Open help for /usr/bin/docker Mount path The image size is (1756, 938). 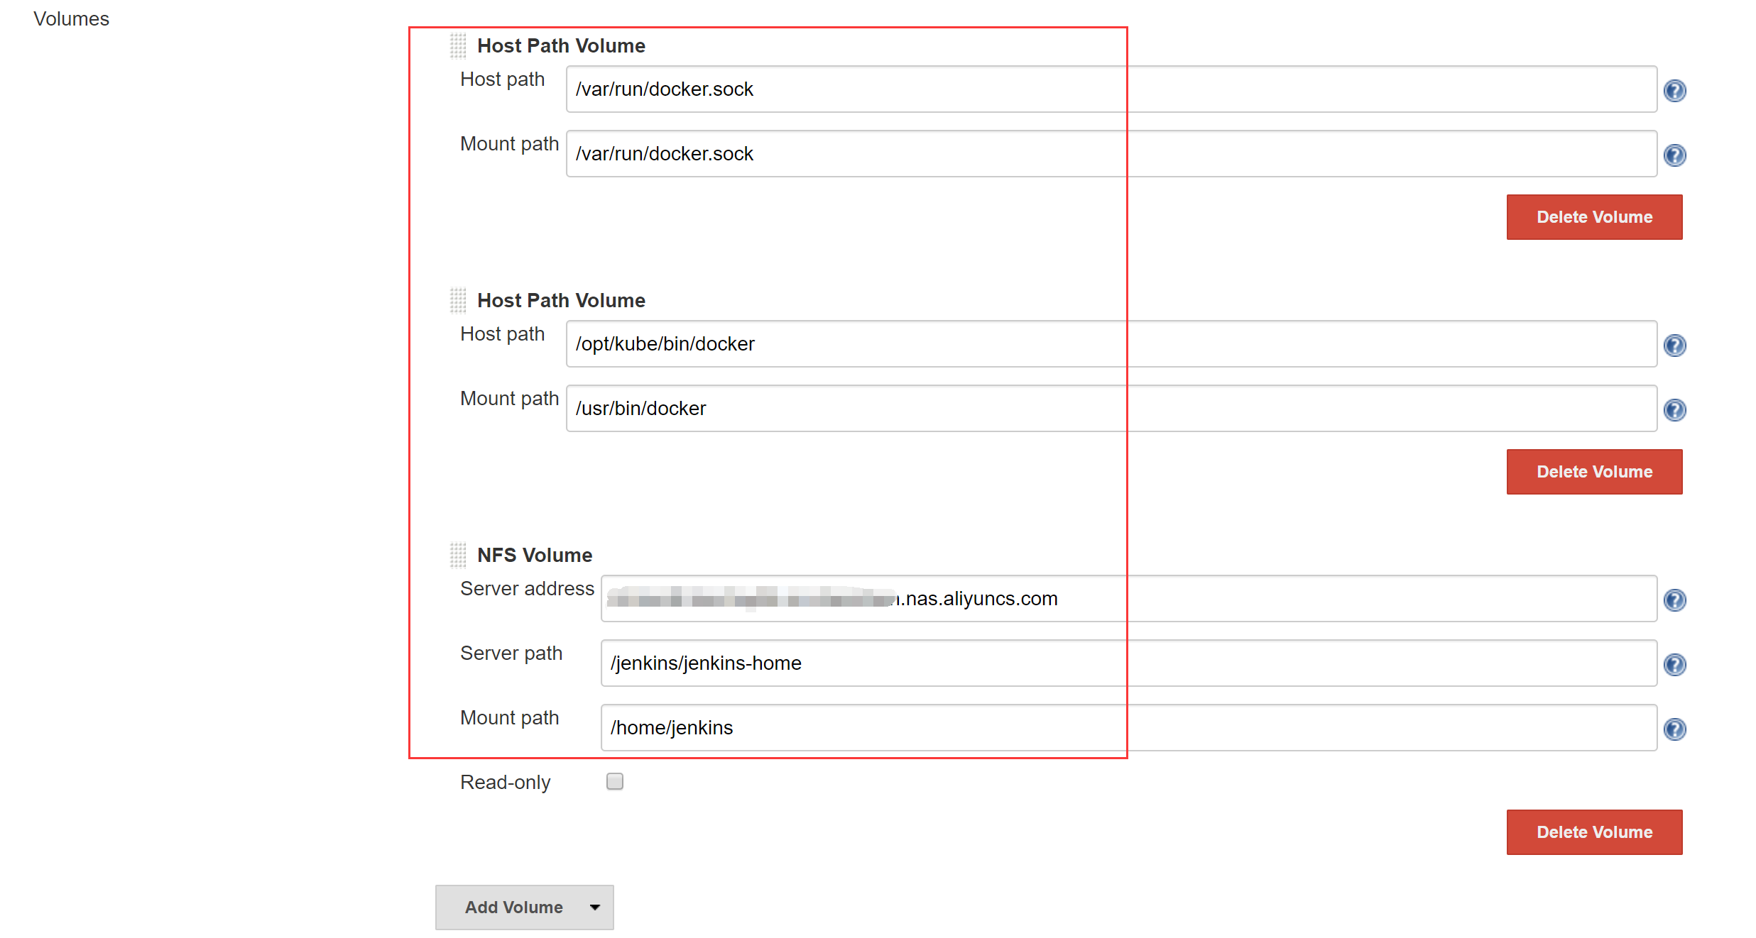(x=1674, y=409)
